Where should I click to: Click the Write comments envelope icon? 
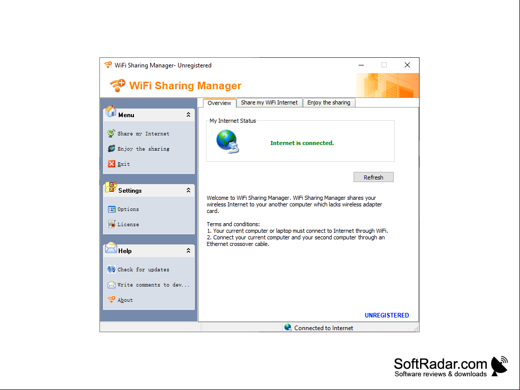[112, 285]
